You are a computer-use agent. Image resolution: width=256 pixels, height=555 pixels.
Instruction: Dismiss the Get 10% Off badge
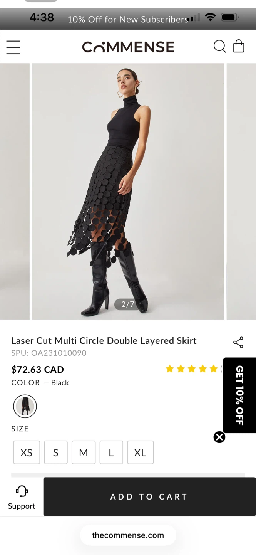(219, 437)
